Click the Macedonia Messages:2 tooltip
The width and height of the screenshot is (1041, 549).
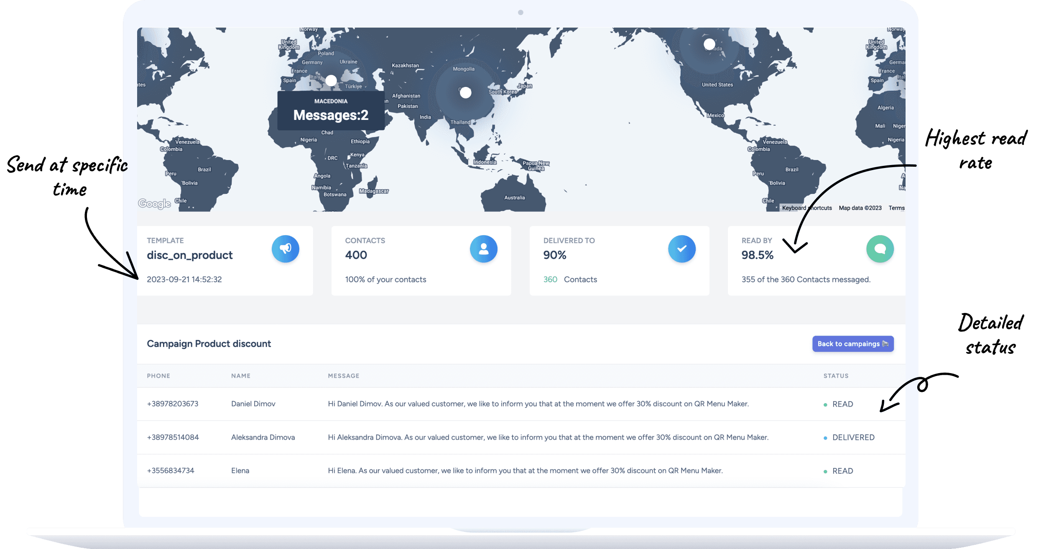331,110
